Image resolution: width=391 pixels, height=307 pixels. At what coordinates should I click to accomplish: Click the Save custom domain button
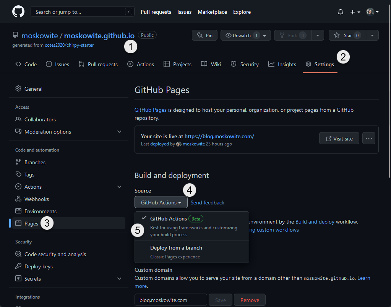tap(221, 300)
